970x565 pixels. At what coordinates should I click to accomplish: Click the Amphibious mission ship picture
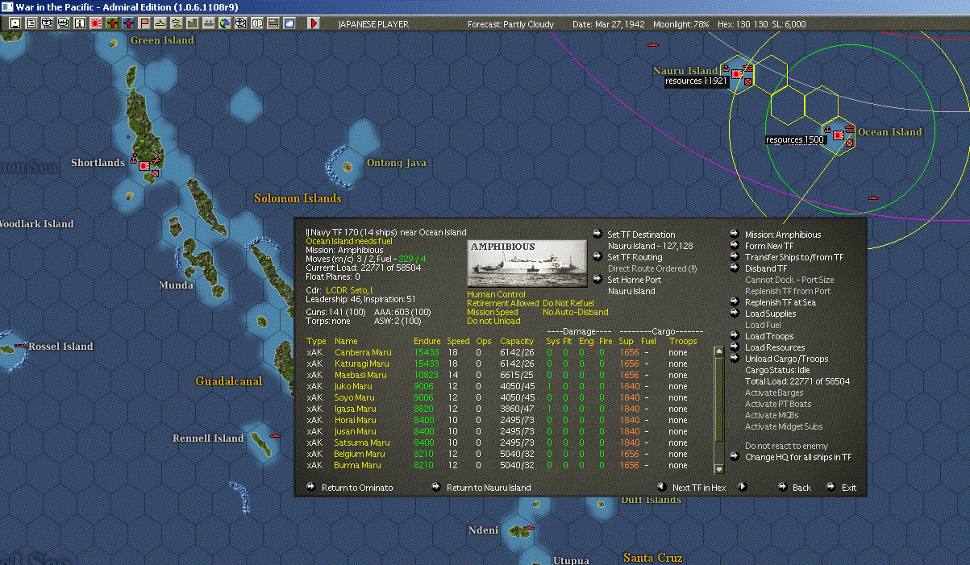click(527, 263)
